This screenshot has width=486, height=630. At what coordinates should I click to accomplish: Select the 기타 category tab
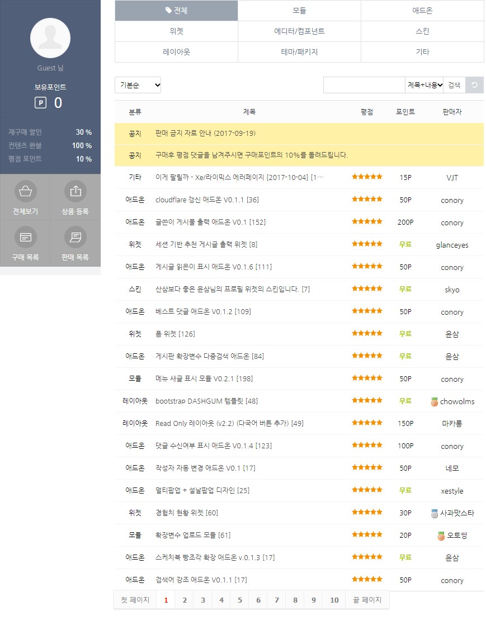[x=422, y=52]
